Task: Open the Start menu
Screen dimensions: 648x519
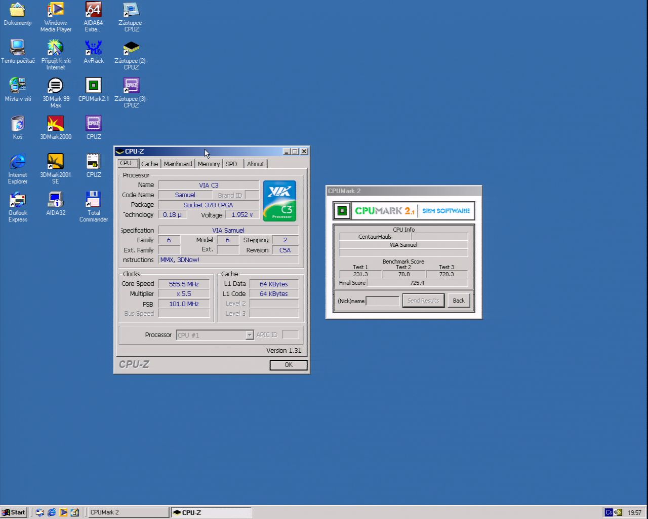Action: coord(14,512)
